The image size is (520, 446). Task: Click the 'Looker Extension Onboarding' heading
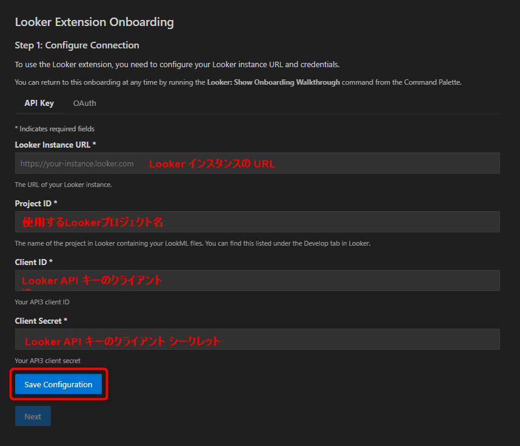click(x=94, y=22)
